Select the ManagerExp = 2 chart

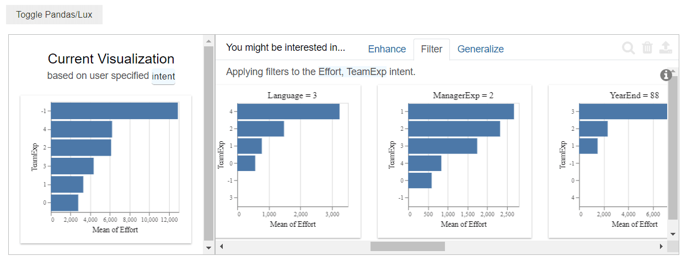[454, 160]
